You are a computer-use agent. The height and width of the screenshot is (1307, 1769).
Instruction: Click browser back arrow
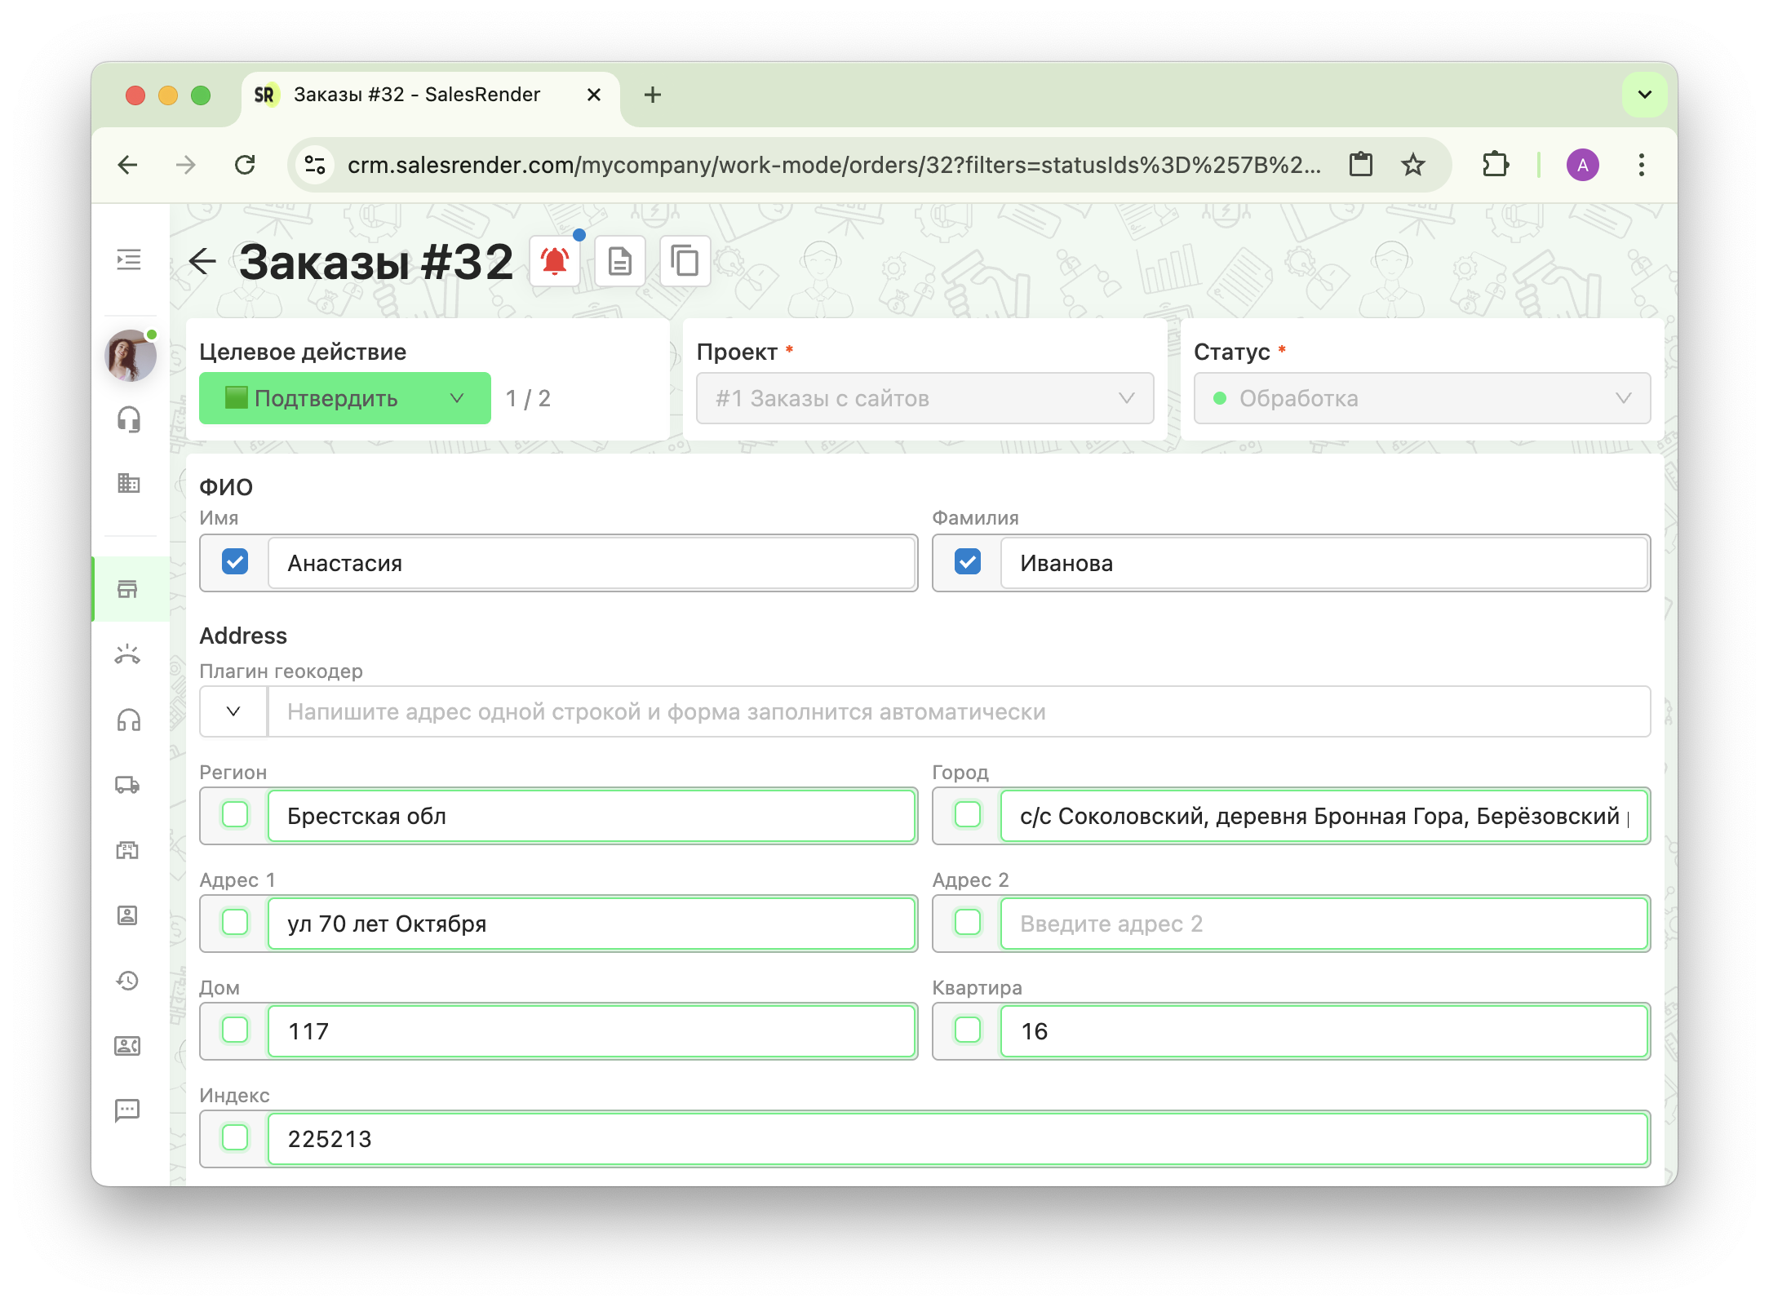coord(128,165)
